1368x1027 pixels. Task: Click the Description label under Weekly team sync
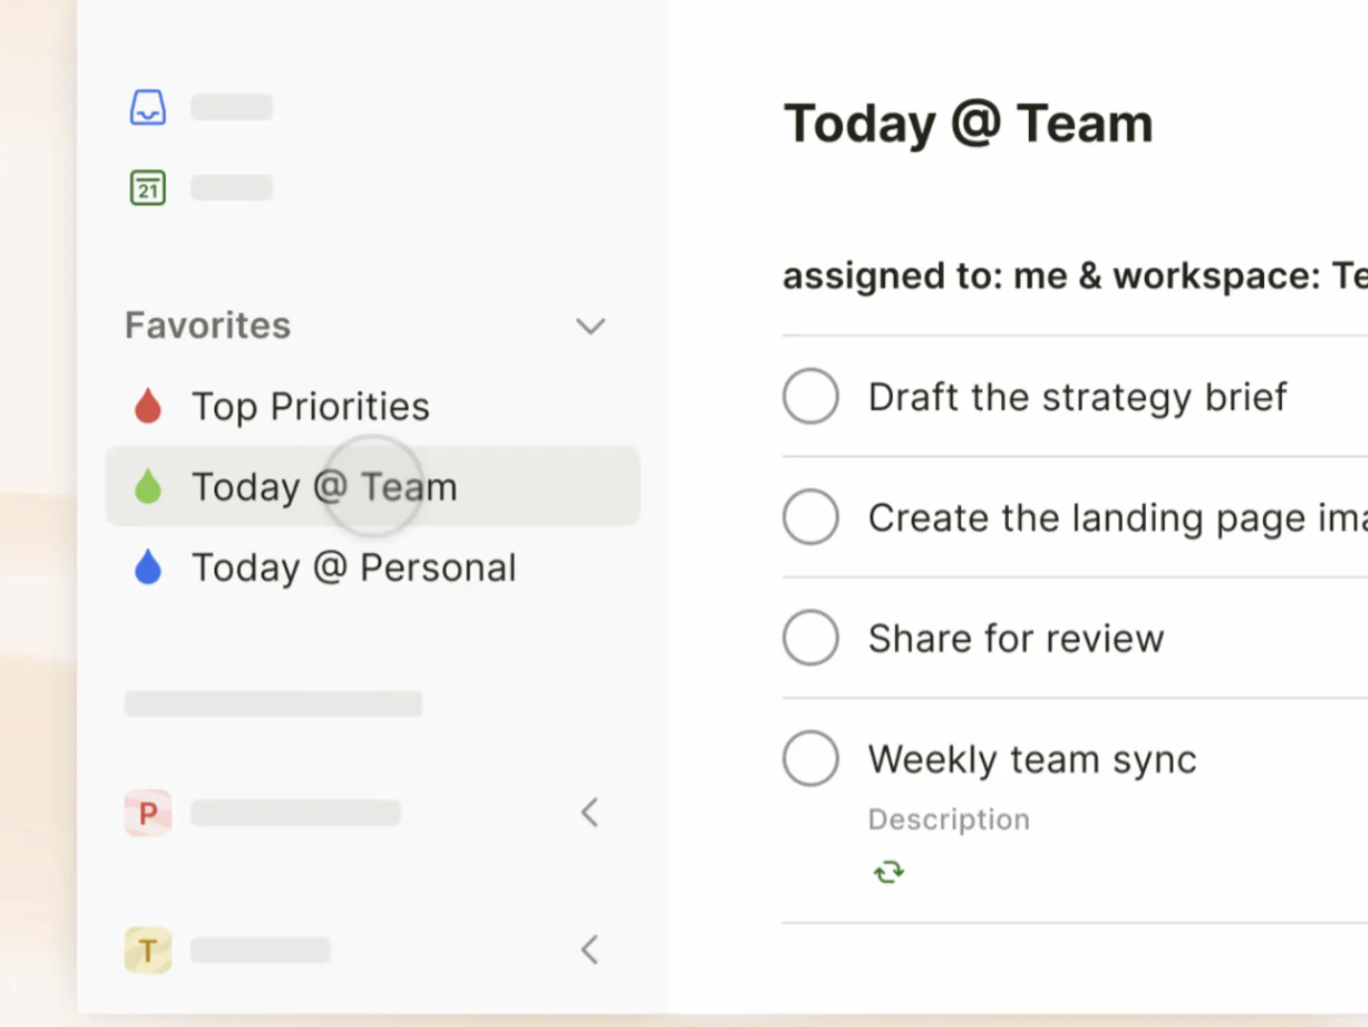point(948,818)
